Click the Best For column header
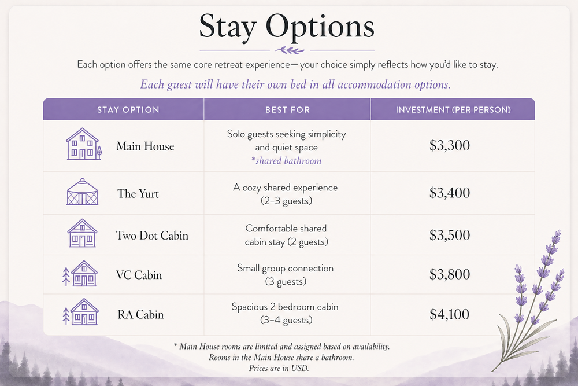The width and height of the screenshot is (578, 386). [287, 109]
